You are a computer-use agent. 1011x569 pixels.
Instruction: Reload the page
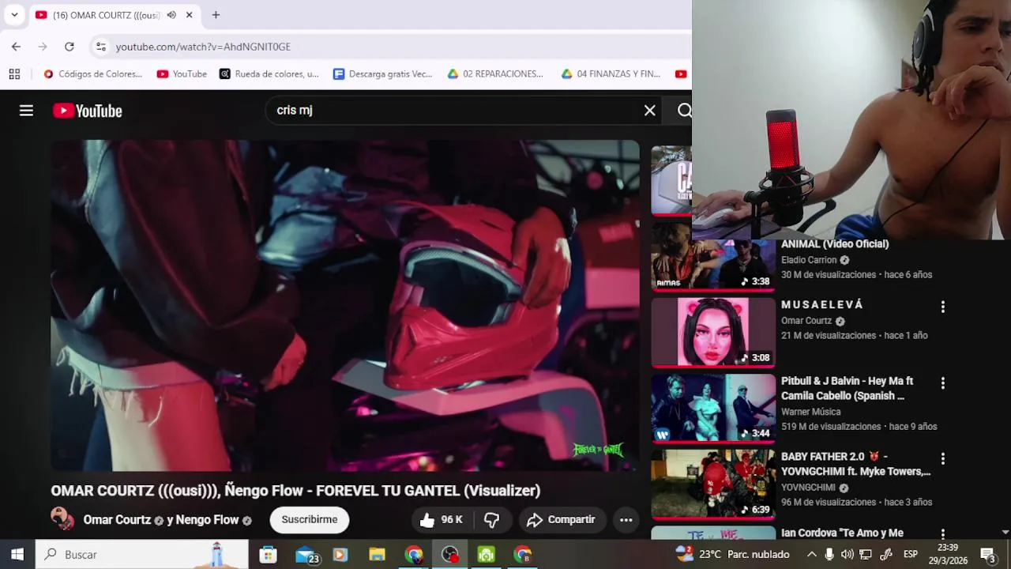[x=70, y=47]
